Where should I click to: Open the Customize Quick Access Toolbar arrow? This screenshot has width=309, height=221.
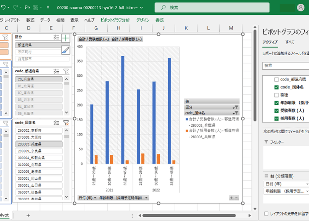tap(48, 7)
